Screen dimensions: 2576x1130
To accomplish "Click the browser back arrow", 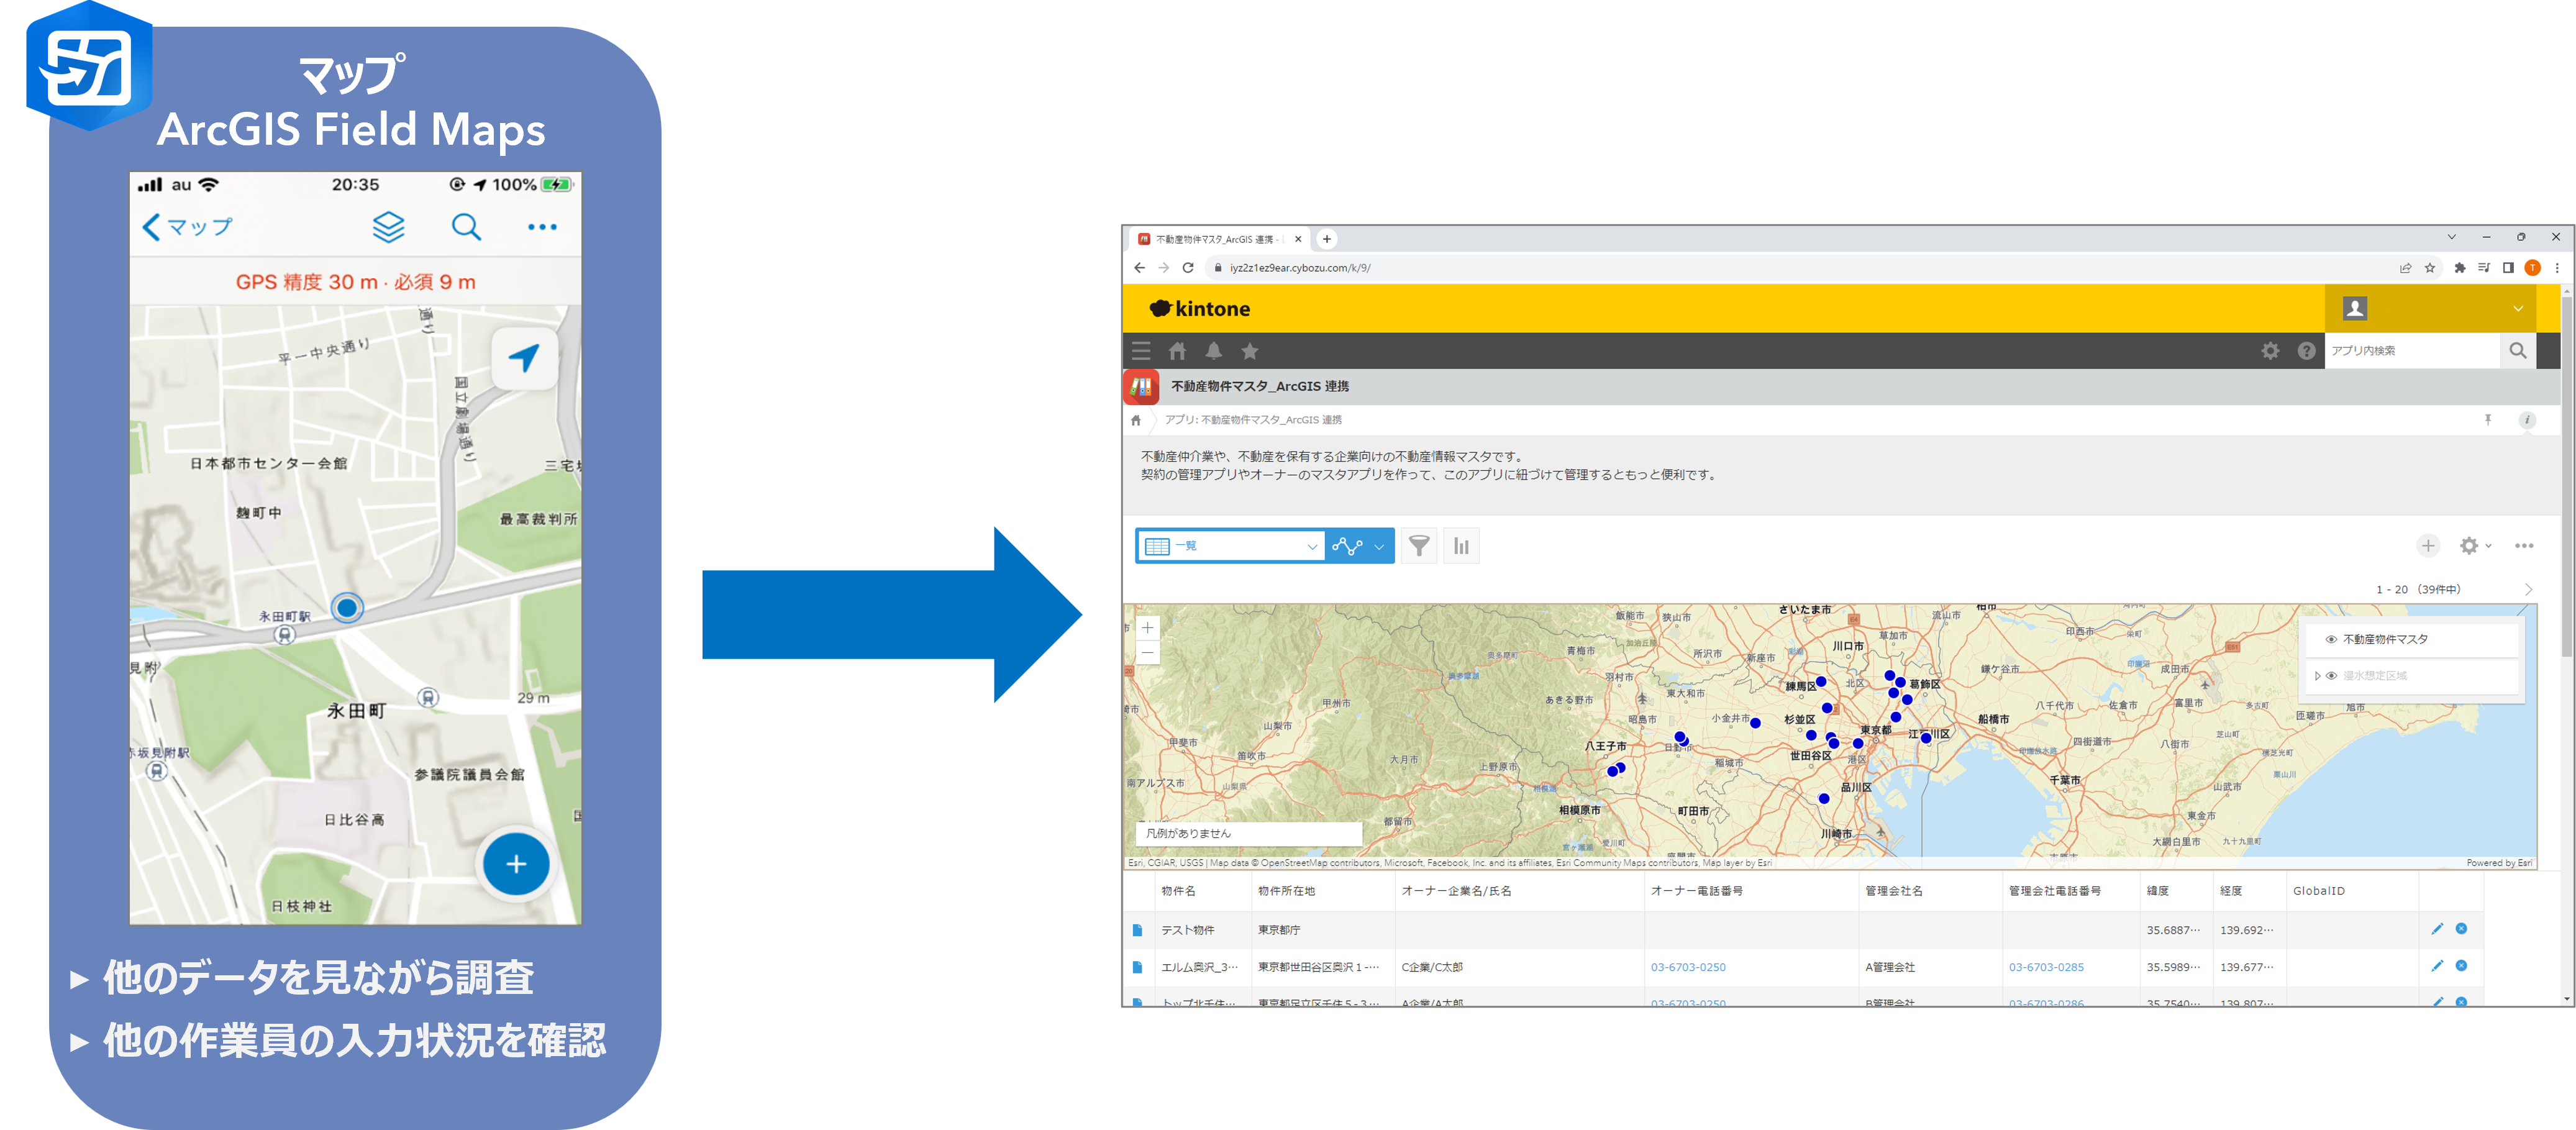I will pyautogui.click(x=1139, y=268).
